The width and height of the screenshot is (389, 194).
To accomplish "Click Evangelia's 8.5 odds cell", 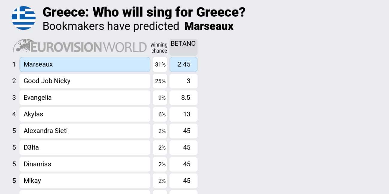I will 183,98.
